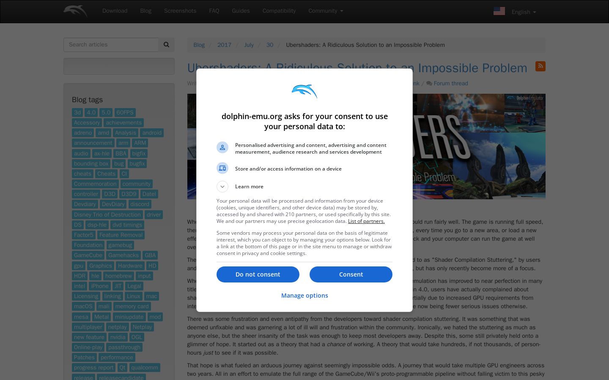
Task: Click the July breadcrumb link
Action: coord(249,45)
